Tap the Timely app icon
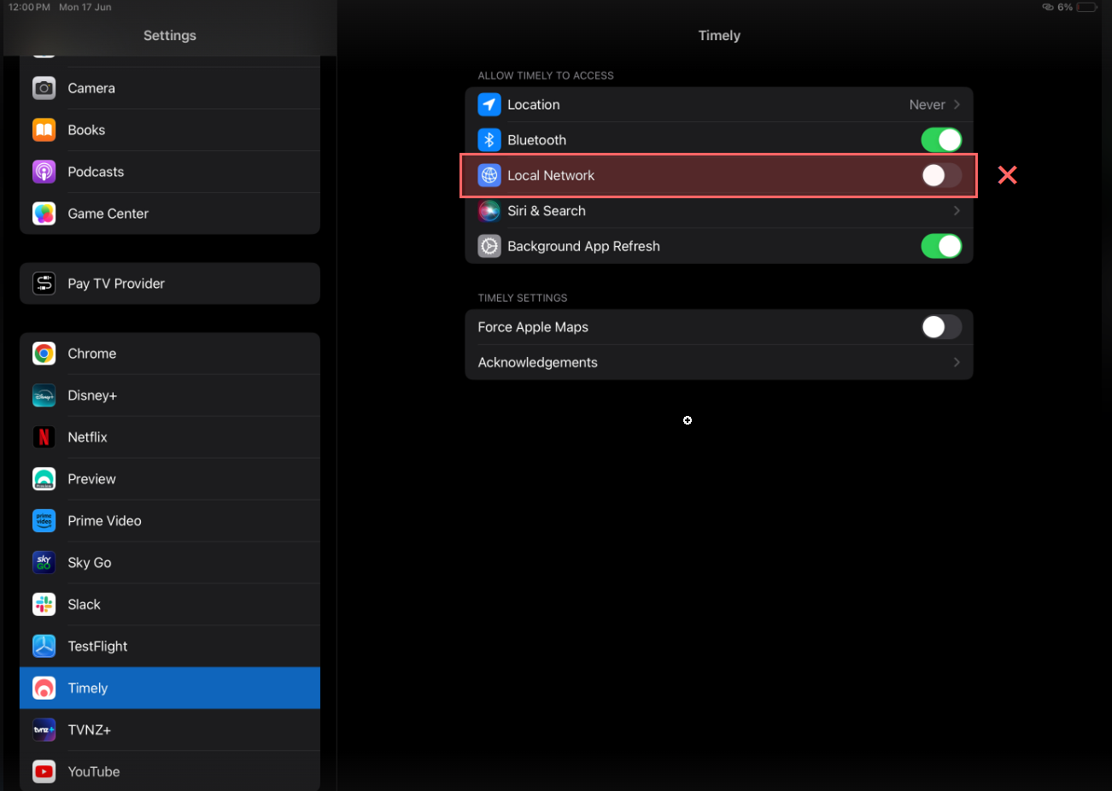Viewport: 1112px width, 791px height. (x=44, y=688)
